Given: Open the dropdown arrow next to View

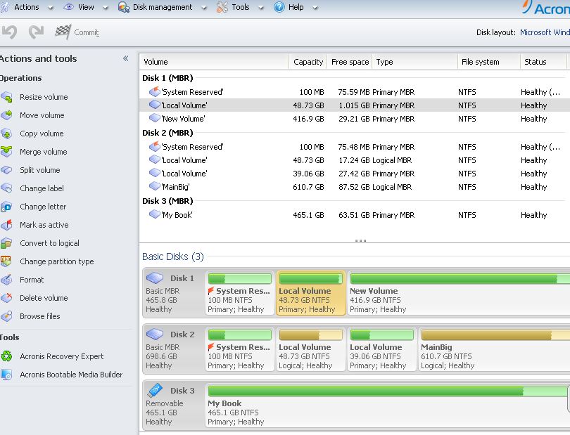Looking at the screenshot, I should (105, 8).
